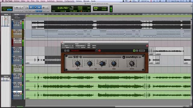Open the Aux 5 volume view dropdown
This screenshot has height=108, width=193.
tap(17, 69)
